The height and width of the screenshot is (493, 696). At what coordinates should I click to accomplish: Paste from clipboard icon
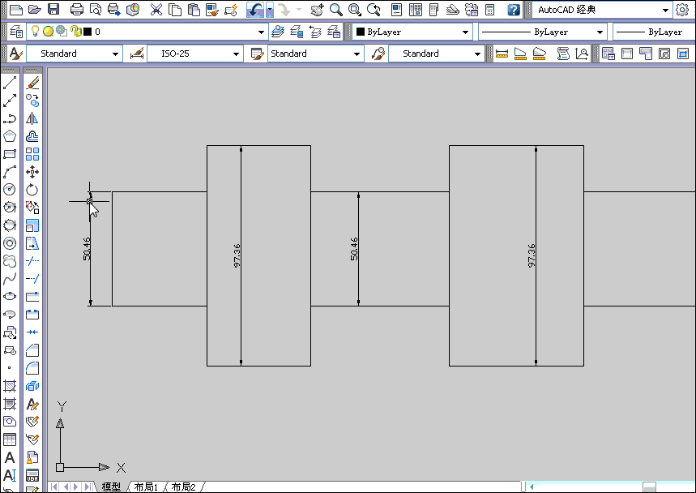194,10
